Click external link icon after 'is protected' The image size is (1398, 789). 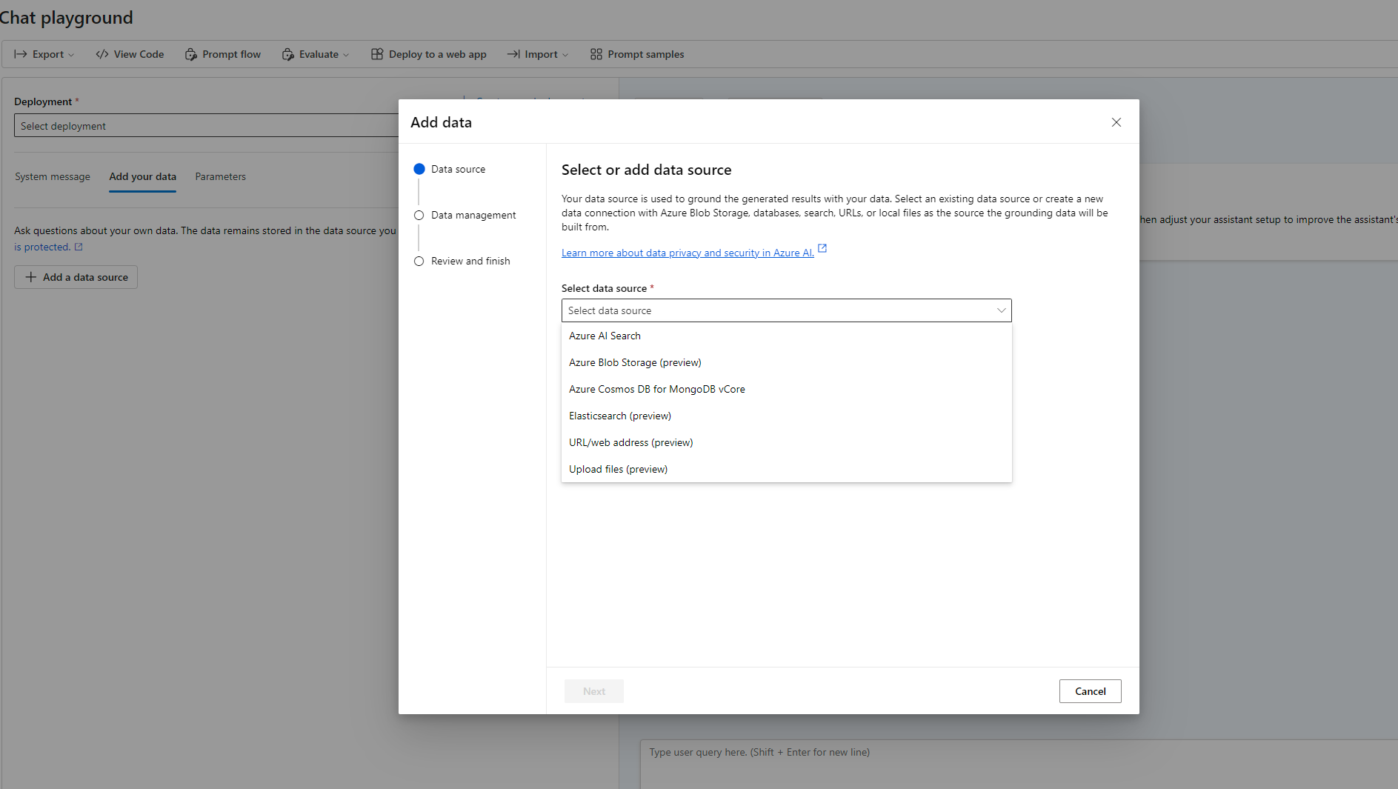click(x=79, y=247)
